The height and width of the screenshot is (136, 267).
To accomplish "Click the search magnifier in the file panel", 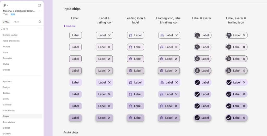I will (x=40, y=22).
